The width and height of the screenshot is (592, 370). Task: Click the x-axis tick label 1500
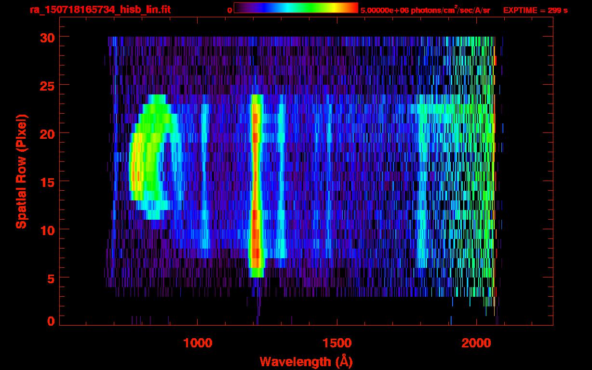click(337, 343)
